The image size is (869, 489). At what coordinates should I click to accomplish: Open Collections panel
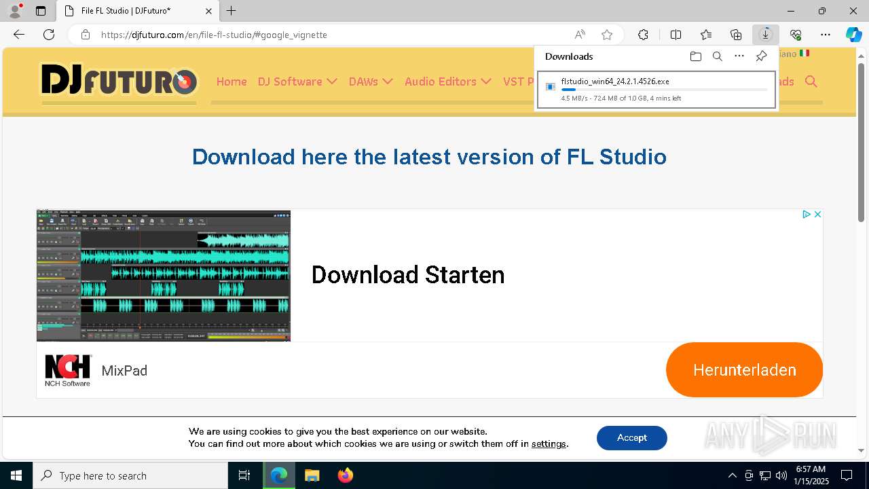click(736, 35)
